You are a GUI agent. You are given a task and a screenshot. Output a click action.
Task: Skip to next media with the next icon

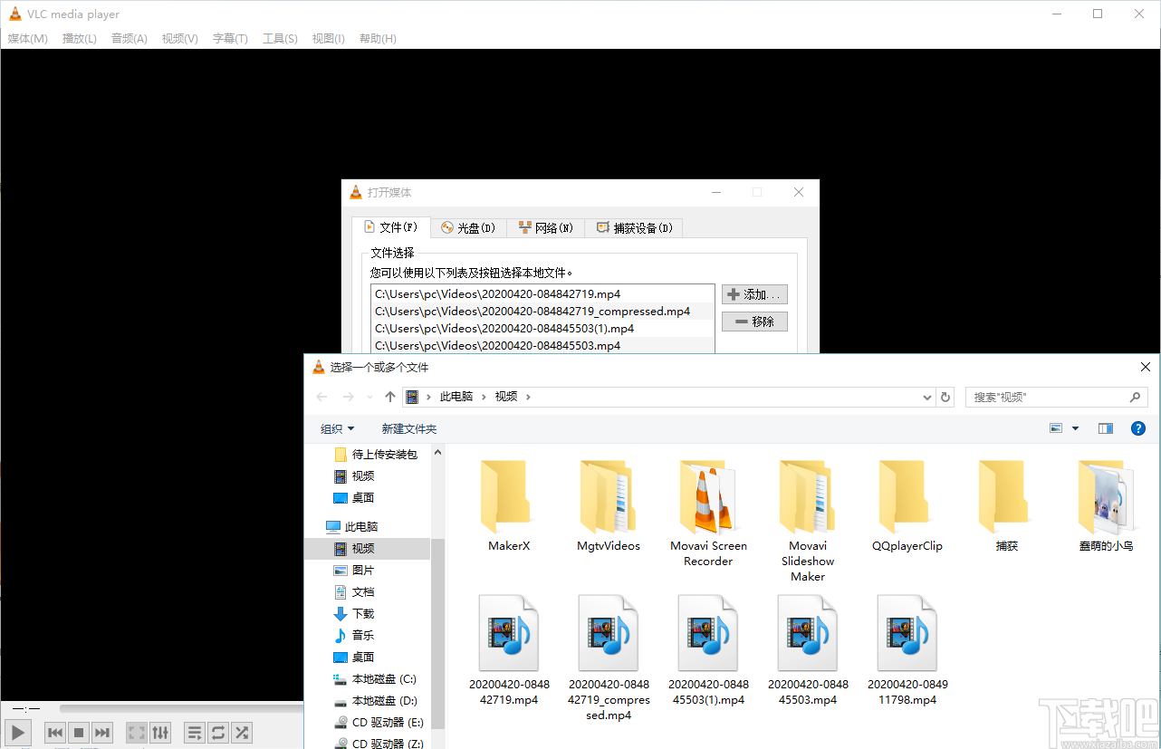tap(101, 732)
